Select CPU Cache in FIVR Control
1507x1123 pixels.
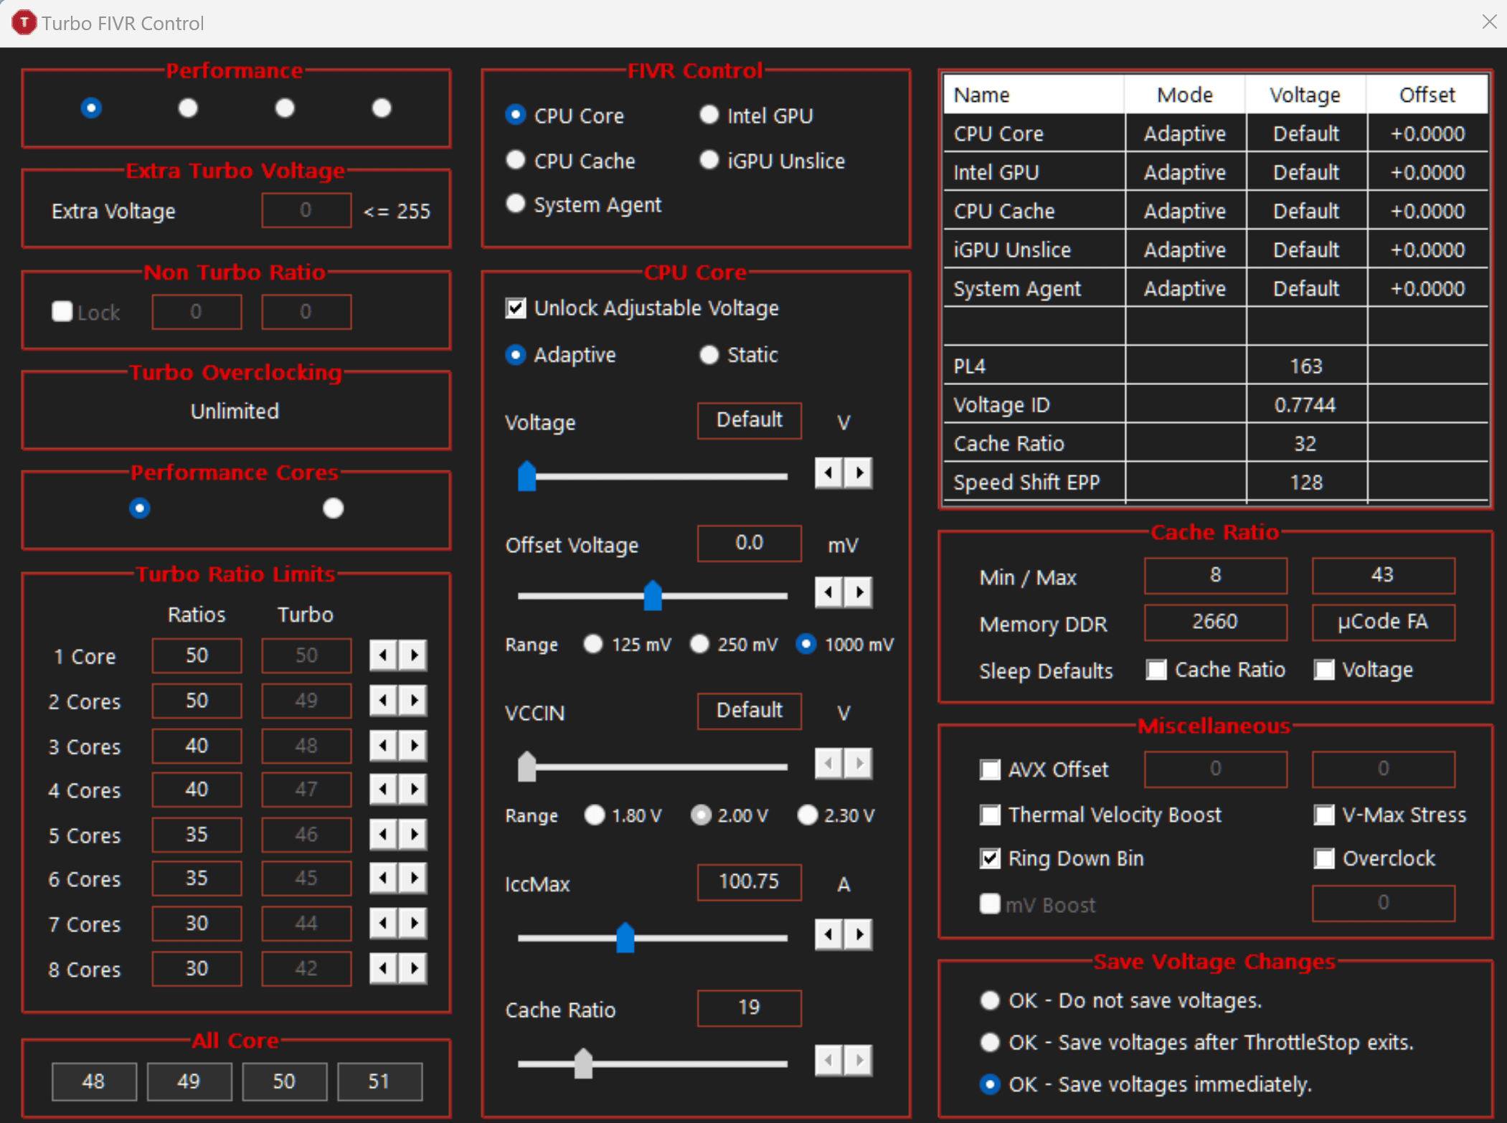coord(515,160)
